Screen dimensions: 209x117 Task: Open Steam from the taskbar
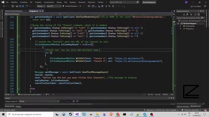click(71, 114)
